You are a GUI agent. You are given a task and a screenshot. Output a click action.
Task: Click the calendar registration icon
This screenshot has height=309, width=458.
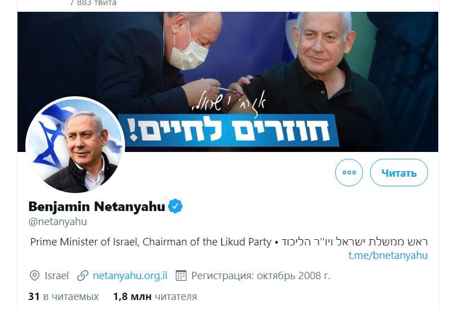click(x=181, y=275)
